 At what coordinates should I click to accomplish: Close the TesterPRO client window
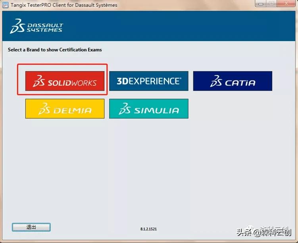pos(286,4)
